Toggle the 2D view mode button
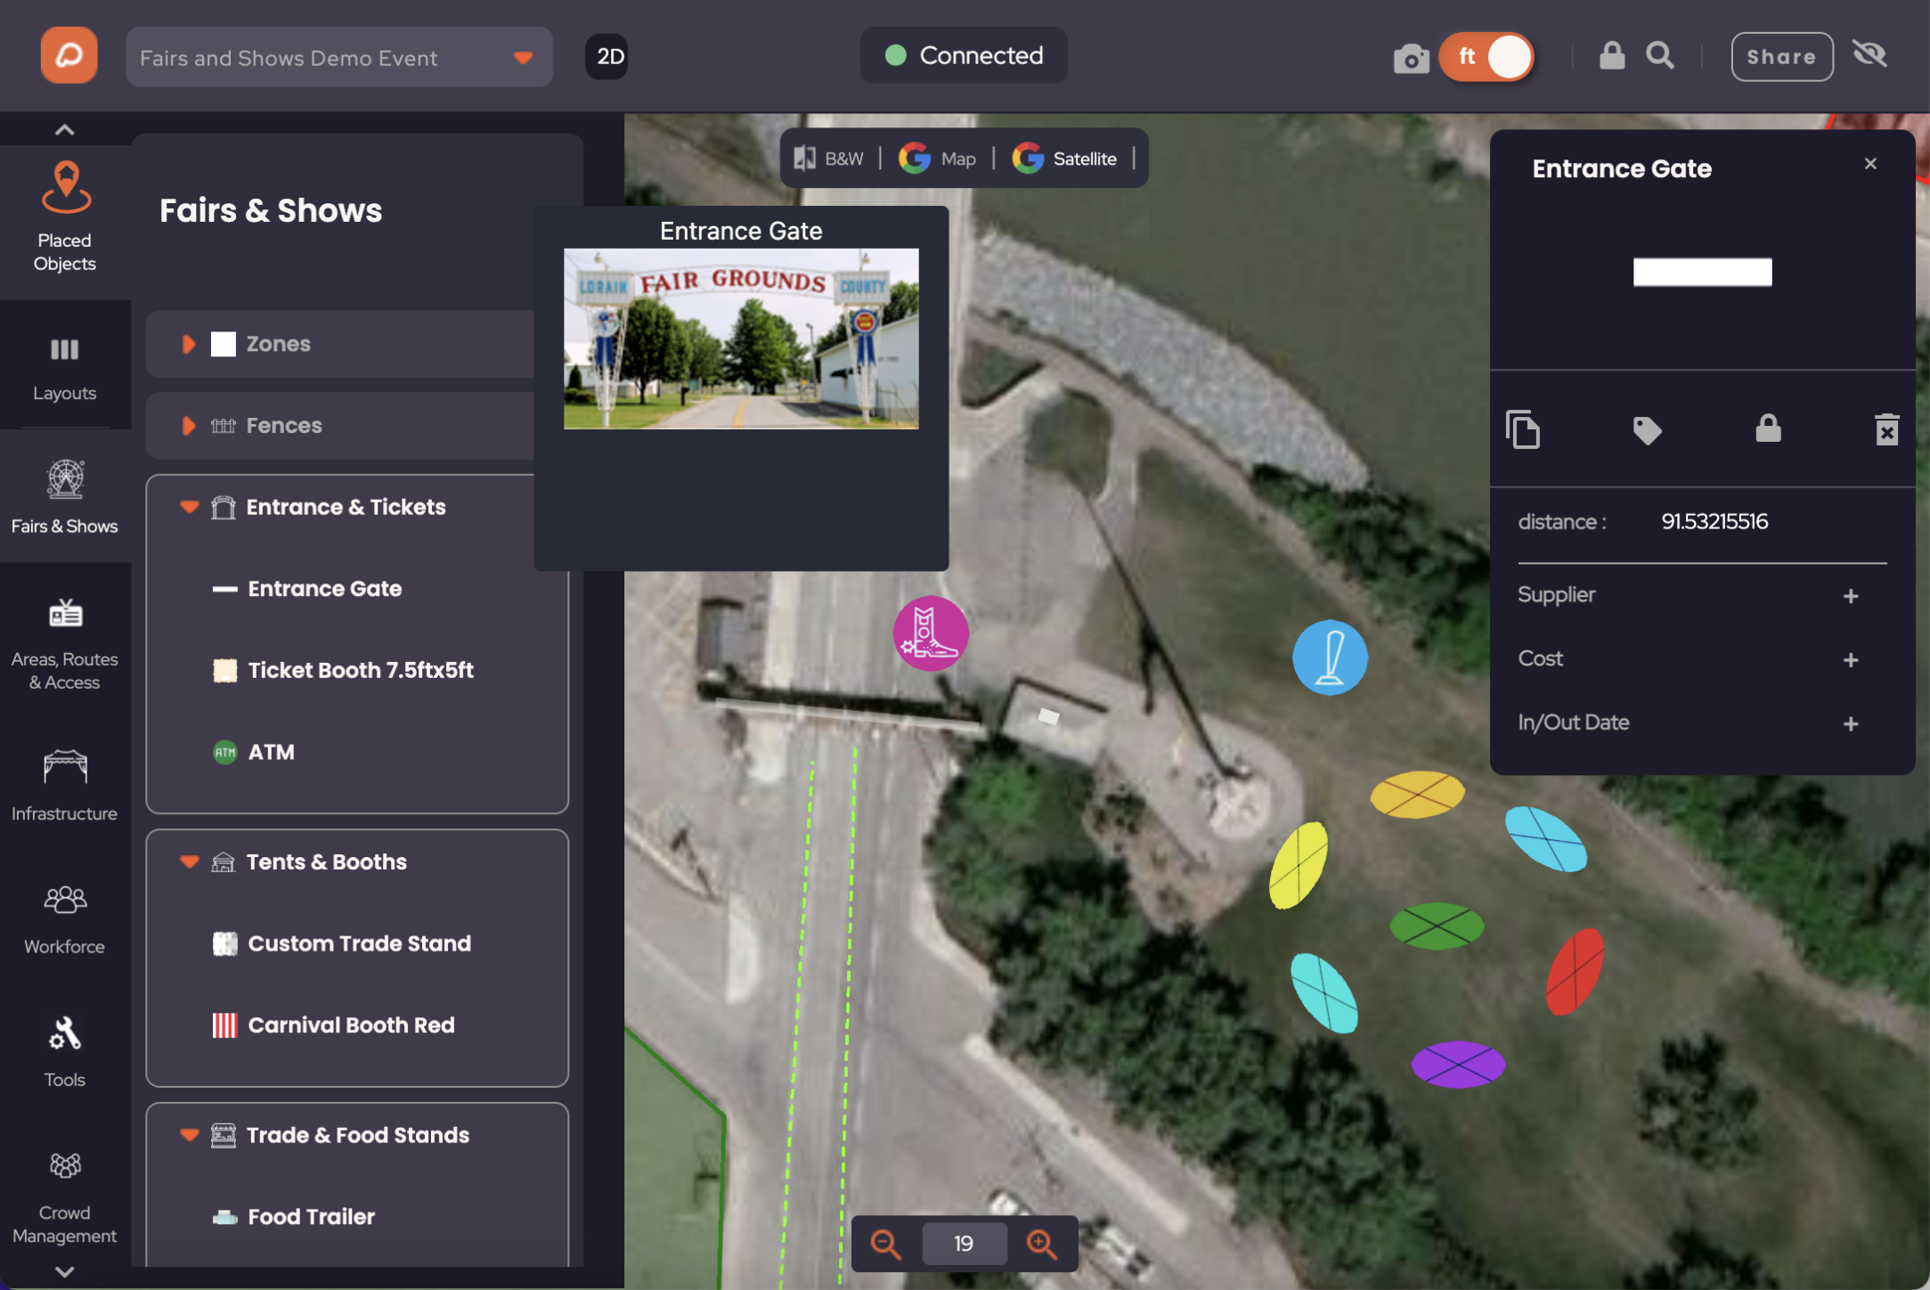This screenshot has height=1290, width=1930. point(608,57)
